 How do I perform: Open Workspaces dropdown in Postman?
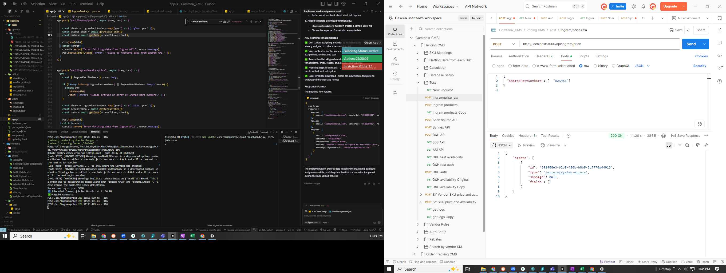point(445,6)
